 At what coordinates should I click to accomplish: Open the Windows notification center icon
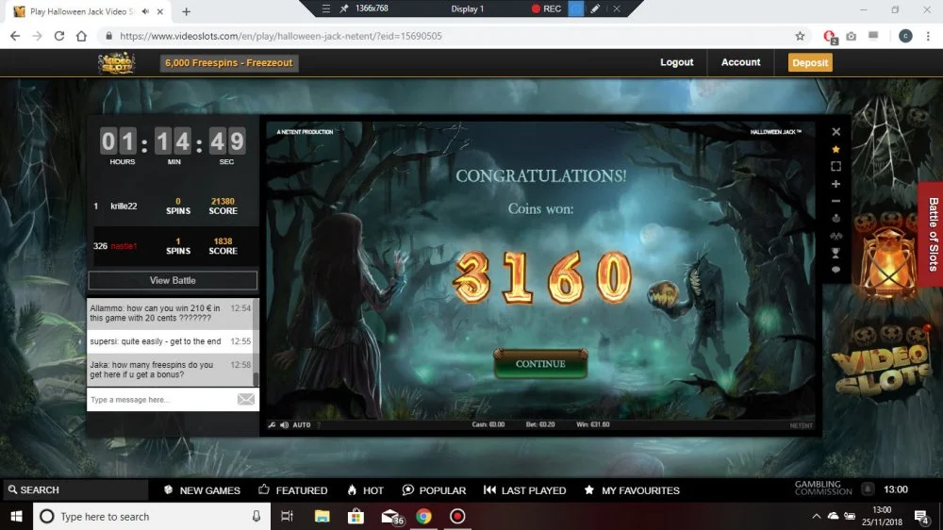(921, 516)
